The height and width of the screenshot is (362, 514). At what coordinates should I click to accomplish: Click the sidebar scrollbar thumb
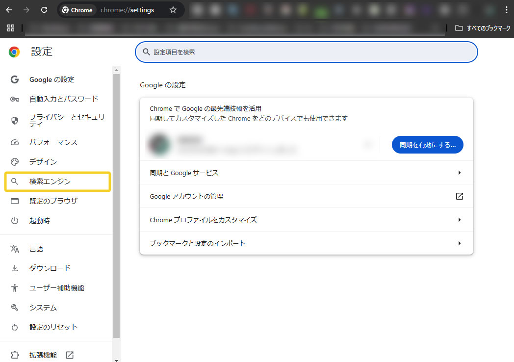click(116, 206)
